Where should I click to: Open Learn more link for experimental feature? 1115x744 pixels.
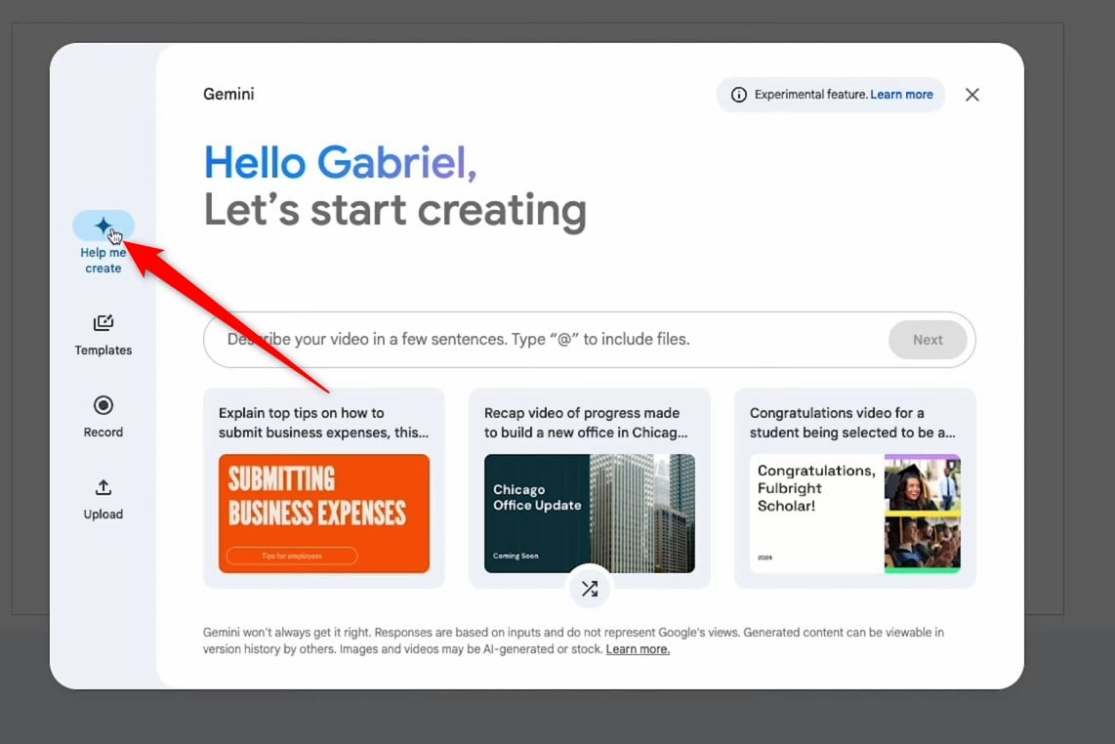tap(902, 95)
